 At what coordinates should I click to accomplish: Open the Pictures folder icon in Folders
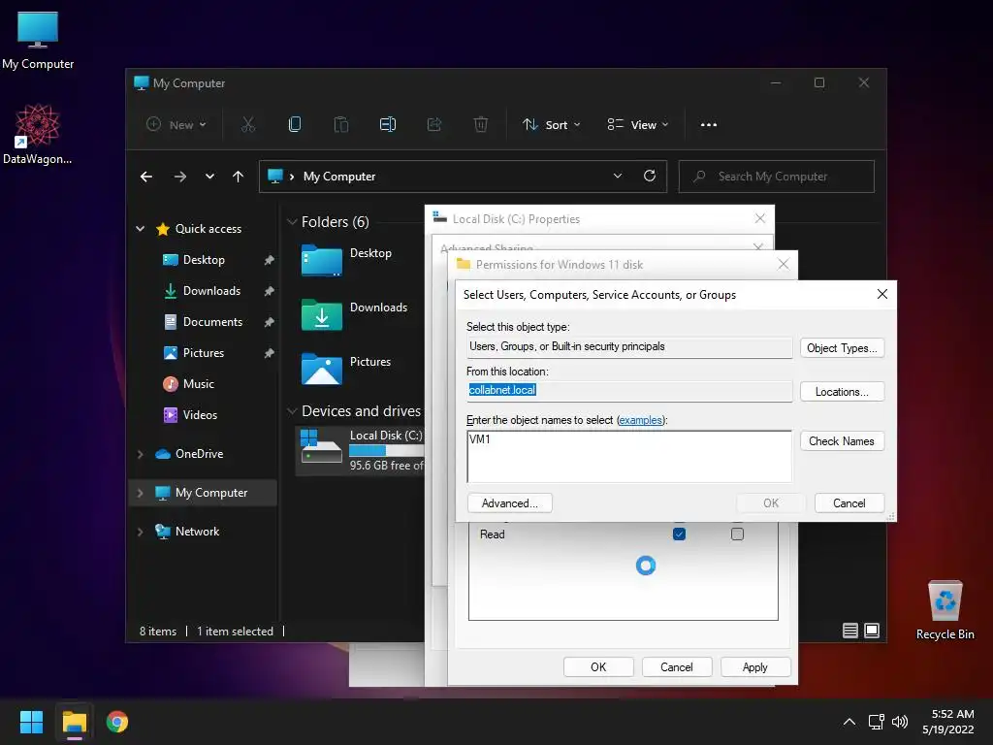322,369
